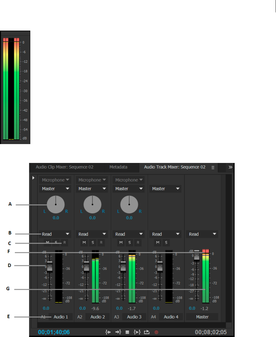Click Go to Out point transport icon
The height and width of the screenshot is (337, 276).
click(x=118, y=332)
